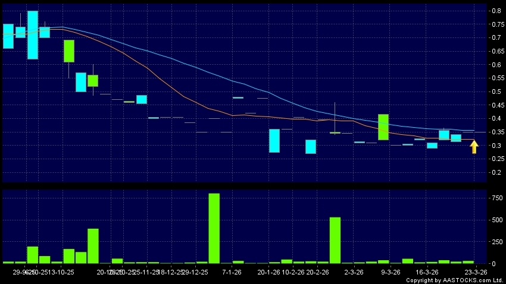Click the cyan candlestick above 20-2-26
506x284 pixels.
[x=311, y=147]
